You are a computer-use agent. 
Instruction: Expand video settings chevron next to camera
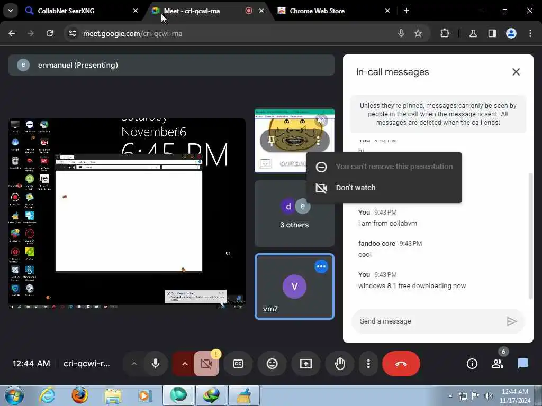pyautogui.click(x=185, y=364)
